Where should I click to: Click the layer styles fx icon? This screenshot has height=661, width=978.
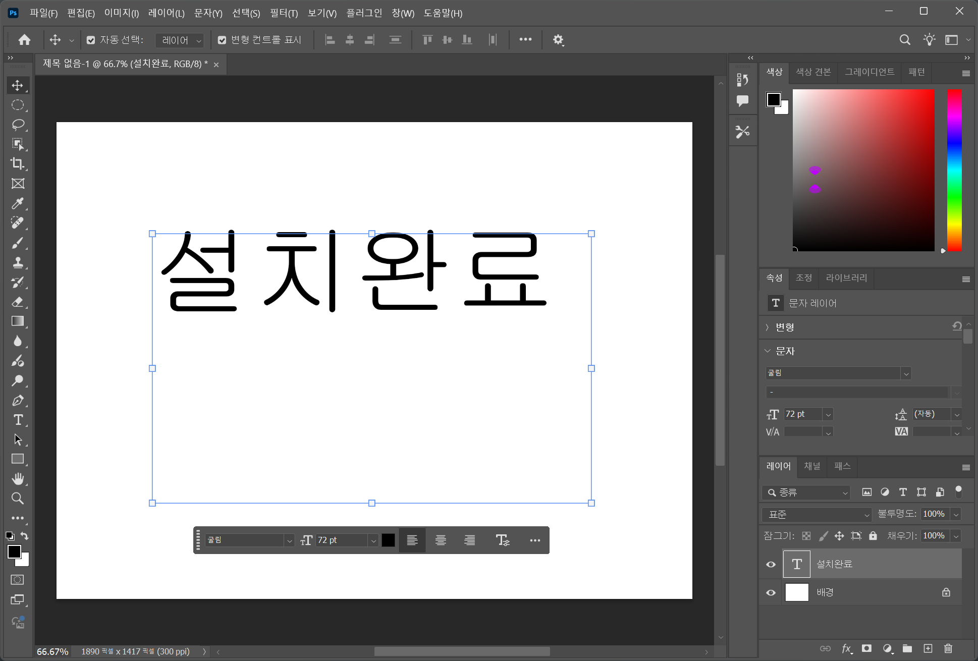(x=846, y=648)
